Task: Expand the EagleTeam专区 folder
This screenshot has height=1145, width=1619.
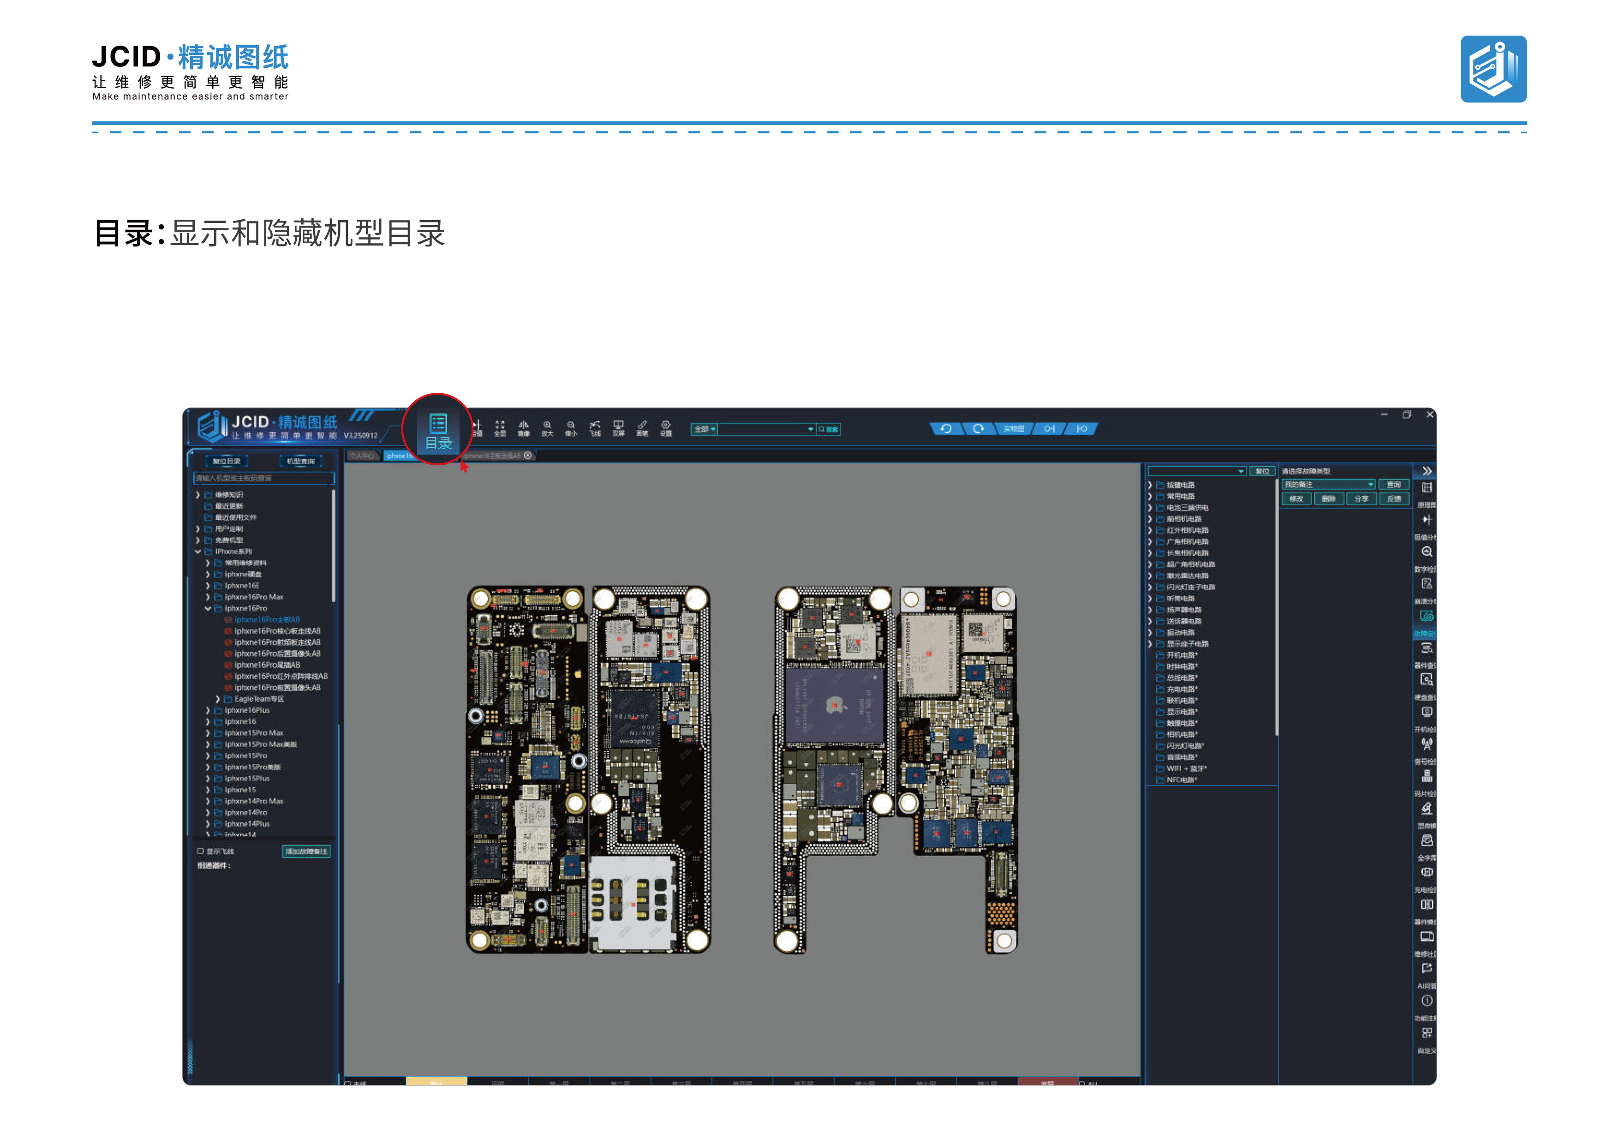Action: coord(217,699)
